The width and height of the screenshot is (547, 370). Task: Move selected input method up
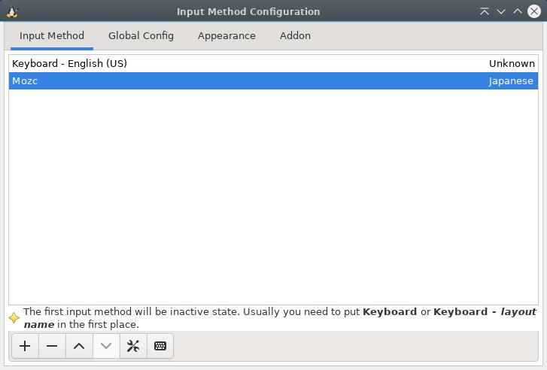pyautogui.click(x=79, y=346)
